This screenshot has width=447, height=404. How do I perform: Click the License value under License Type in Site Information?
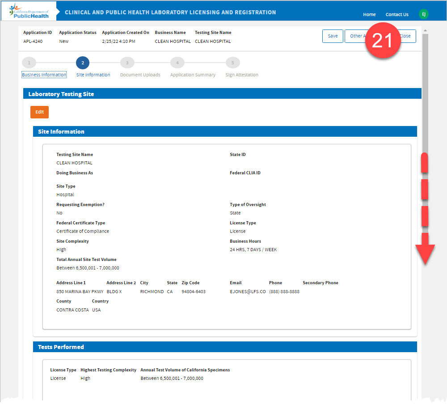(x=237, y=231)
